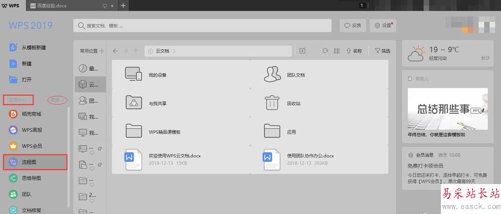
Task: Click the upload icon in the file toolbar
Action: tap(302, 51)
